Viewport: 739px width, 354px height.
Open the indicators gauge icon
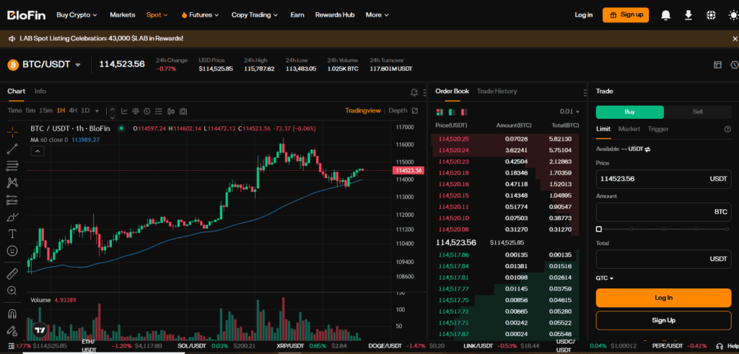tap(147, 111)
